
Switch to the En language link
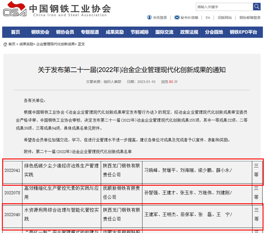[x=208, y=18]
